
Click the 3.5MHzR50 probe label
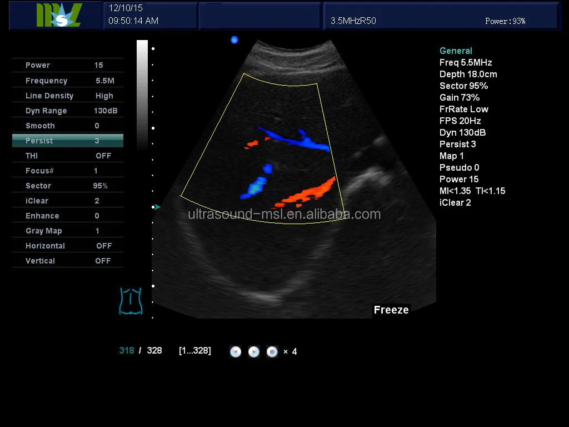(x=353, y=21)
